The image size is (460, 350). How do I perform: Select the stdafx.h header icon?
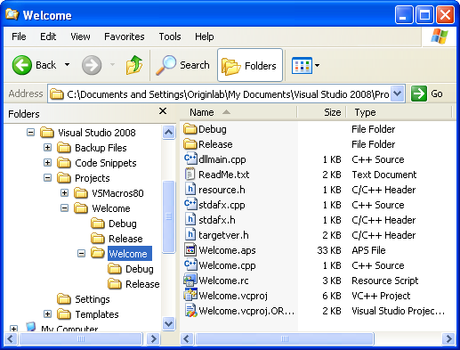[x=190, y=219]
